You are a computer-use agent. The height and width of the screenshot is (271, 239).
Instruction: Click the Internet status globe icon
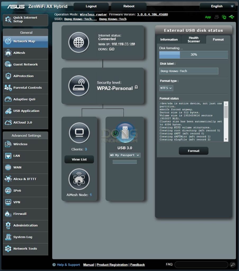(x=79, y=42)
